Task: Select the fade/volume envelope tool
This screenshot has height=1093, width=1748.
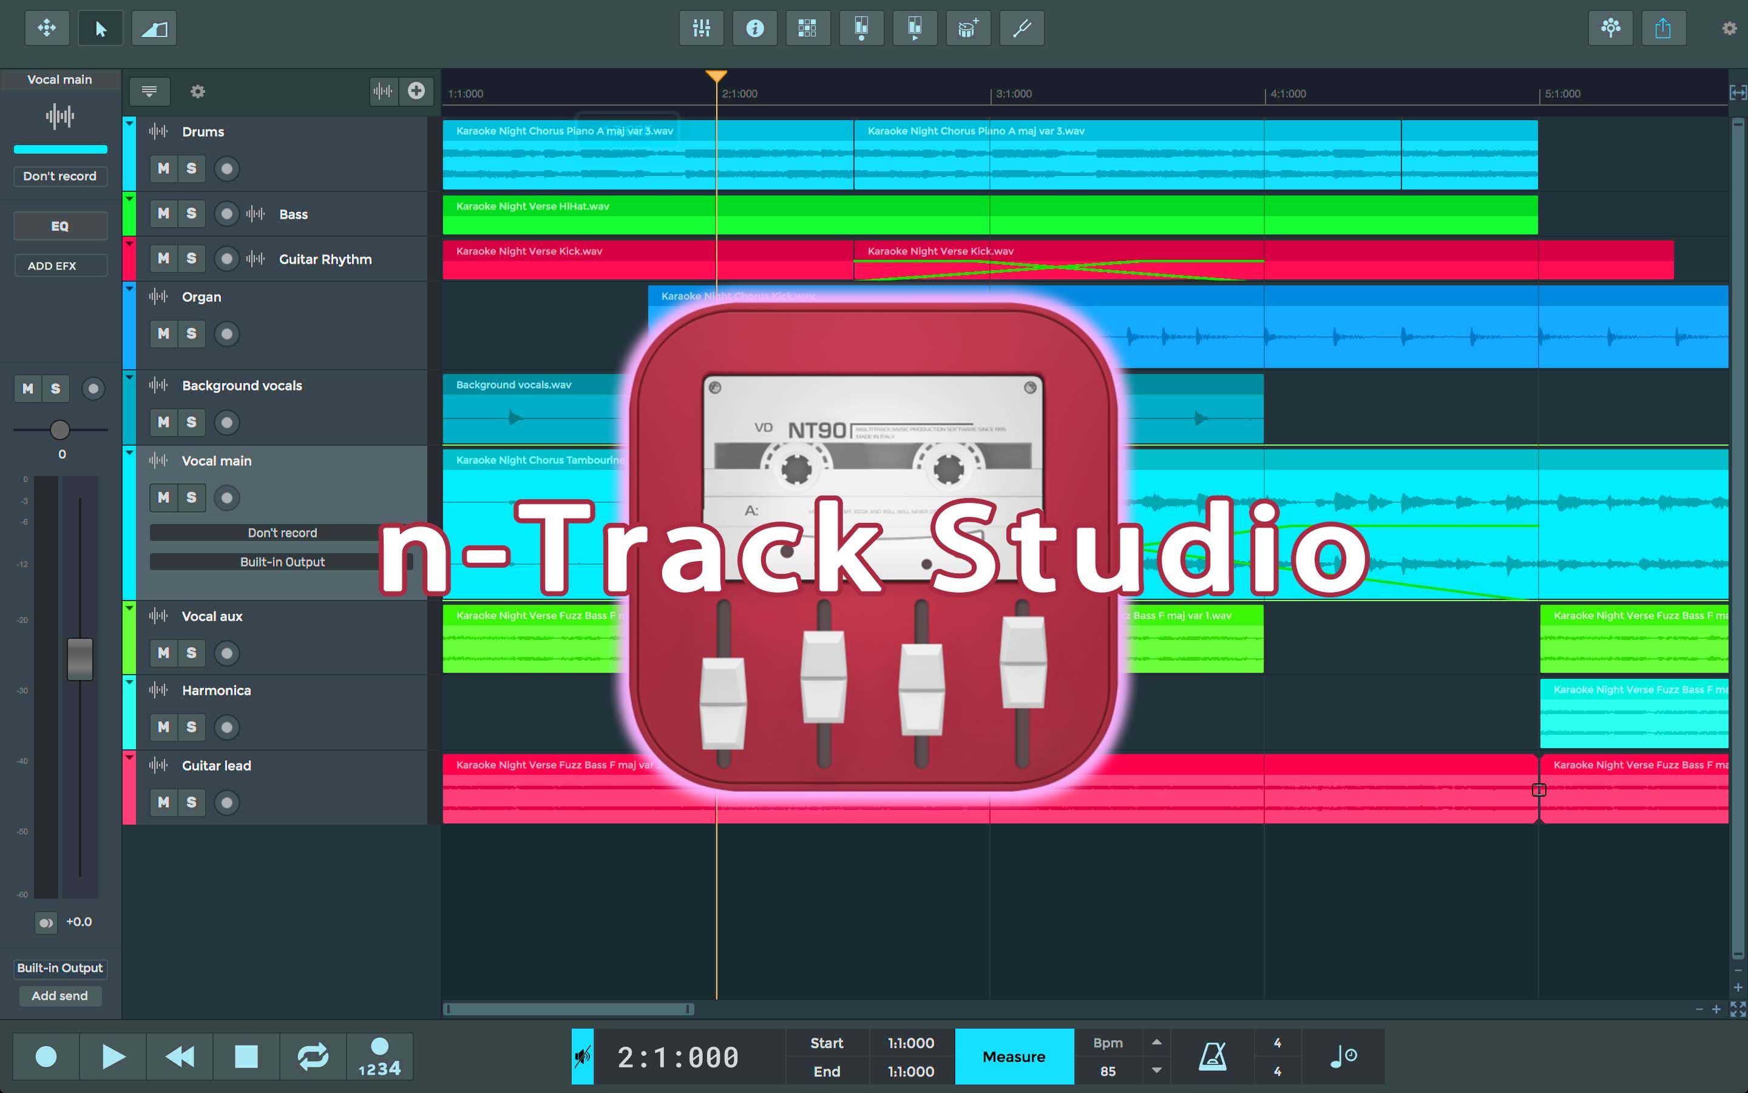Action: (154, 28)
